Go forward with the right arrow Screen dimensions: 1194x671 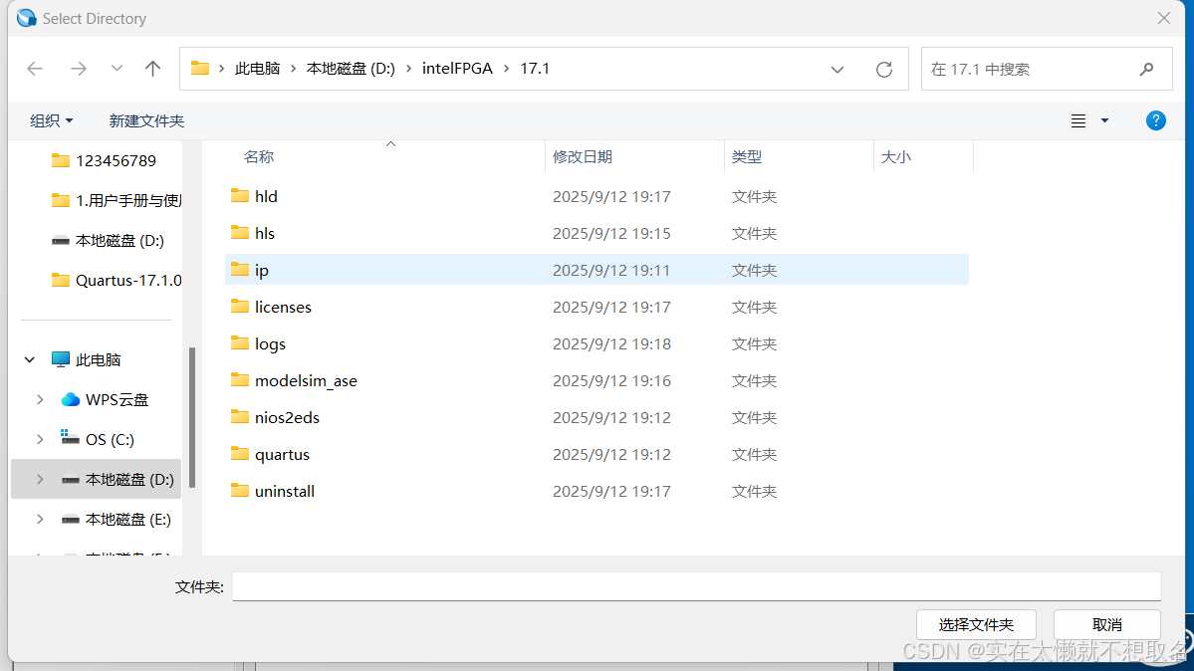[x=79, y=69]
